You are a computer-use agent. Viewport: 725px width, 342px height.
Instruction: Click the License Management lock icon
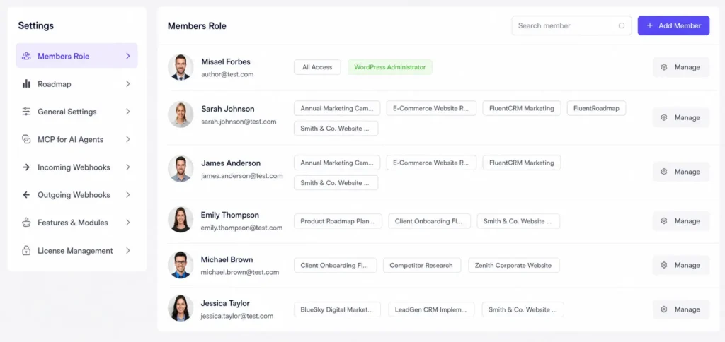[x=26, y=251]
